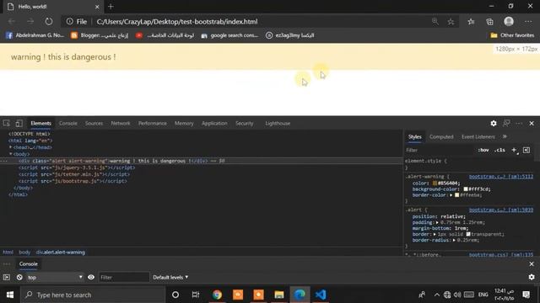Click the browser back arrow

point(12,21)
